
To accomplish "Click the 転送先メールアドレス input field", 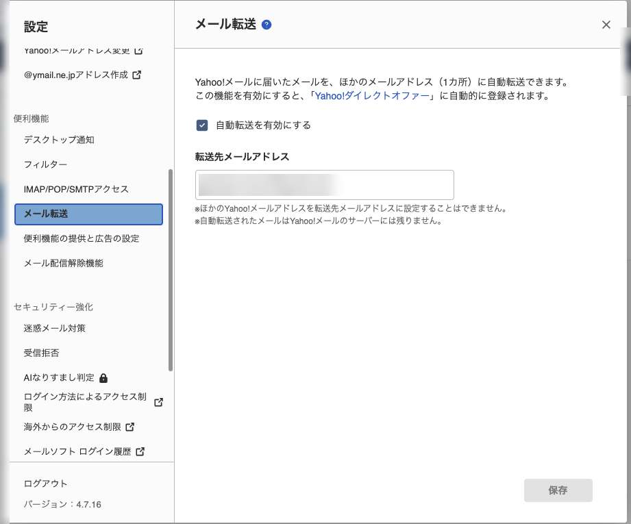I will pyautogui.click(x=324, y=185).
